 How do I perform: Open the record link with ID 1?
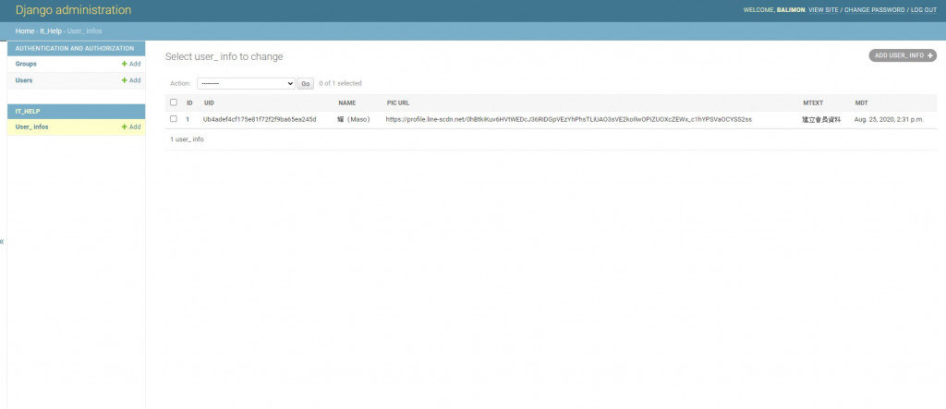188,119
